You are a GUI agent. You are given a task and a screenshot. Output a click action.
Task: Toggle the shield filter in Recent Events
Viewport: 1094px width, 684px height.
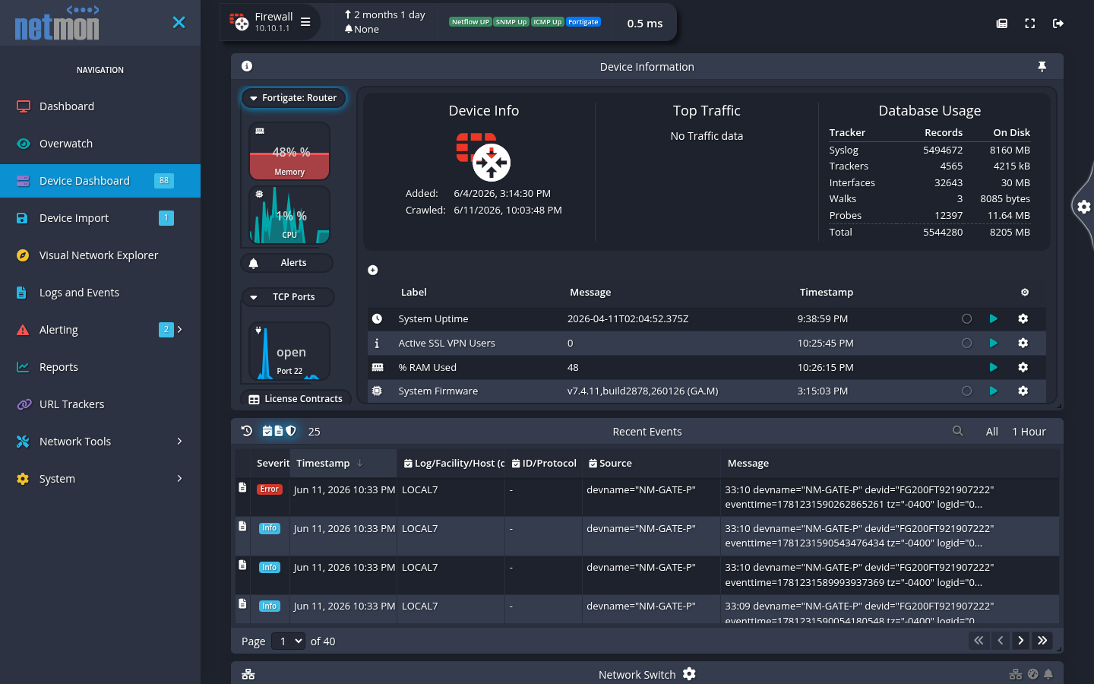coord(291,431)
